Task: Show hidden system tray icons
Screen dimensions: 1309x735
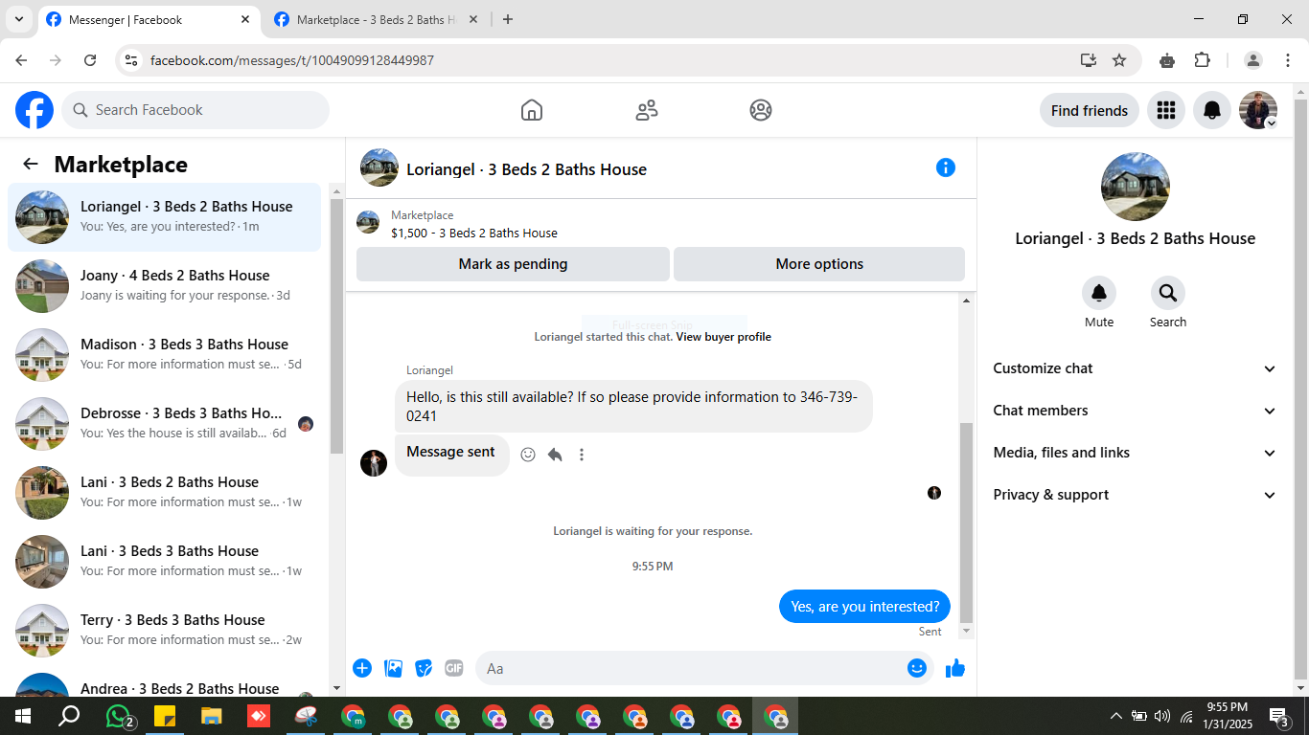Action: click(1115, 716)
